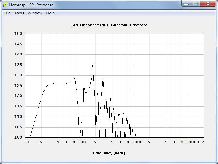Click the 115 dB axis label
218x164 pixels.
18,106
